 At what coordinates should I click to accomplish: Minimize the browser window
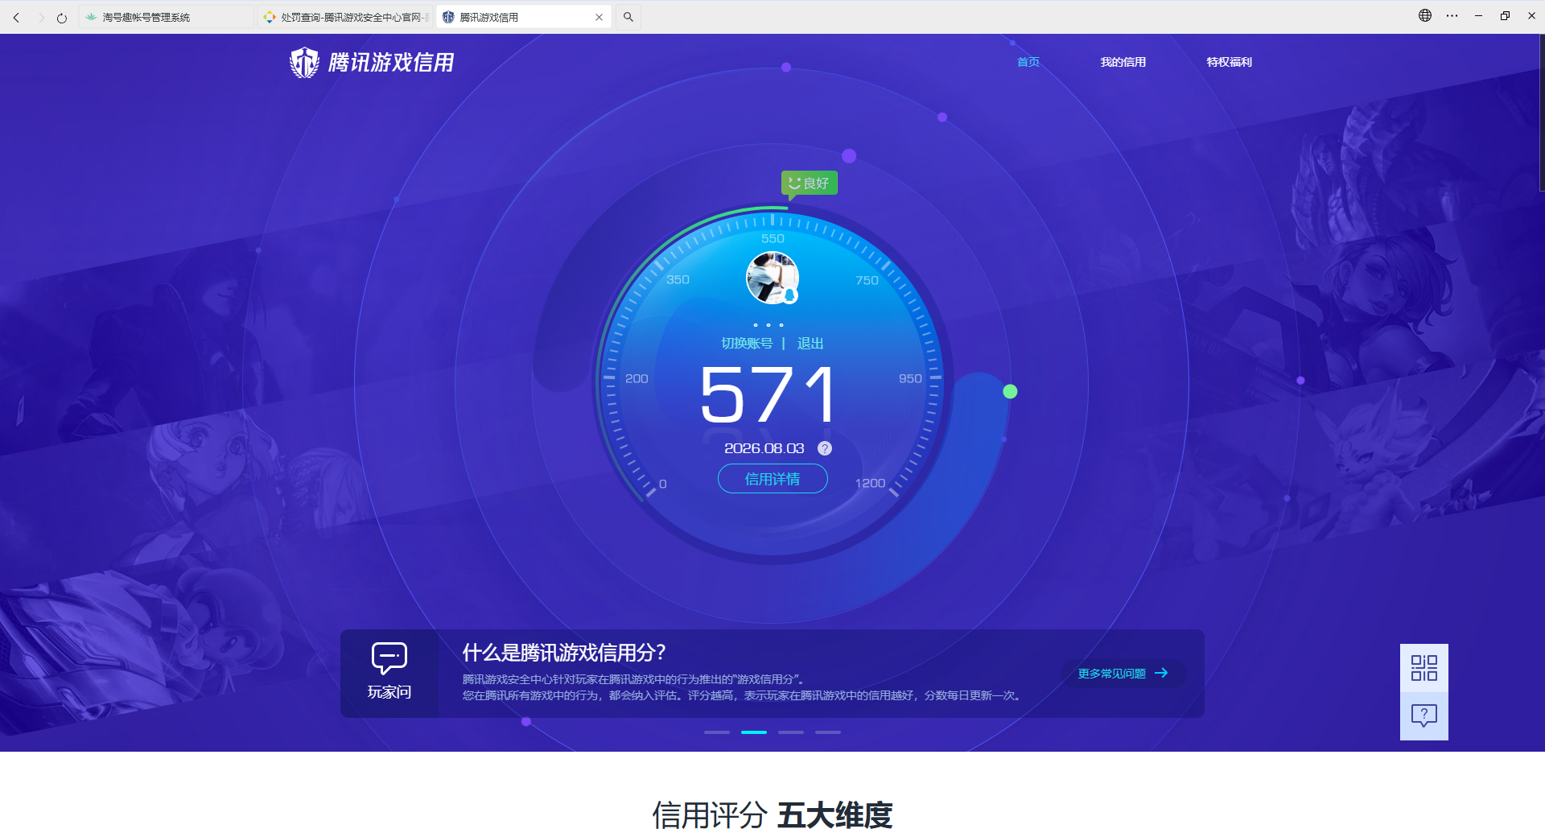click(x=1478, y=15)
